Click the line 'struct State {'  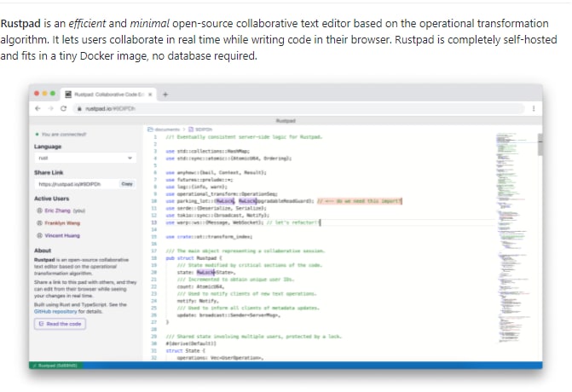coord(186,351)
